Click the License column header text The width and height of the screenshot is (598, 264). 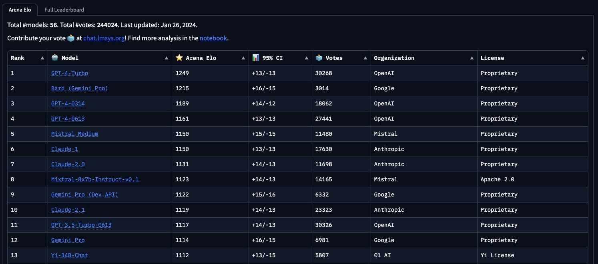click(x=492, y=58)
